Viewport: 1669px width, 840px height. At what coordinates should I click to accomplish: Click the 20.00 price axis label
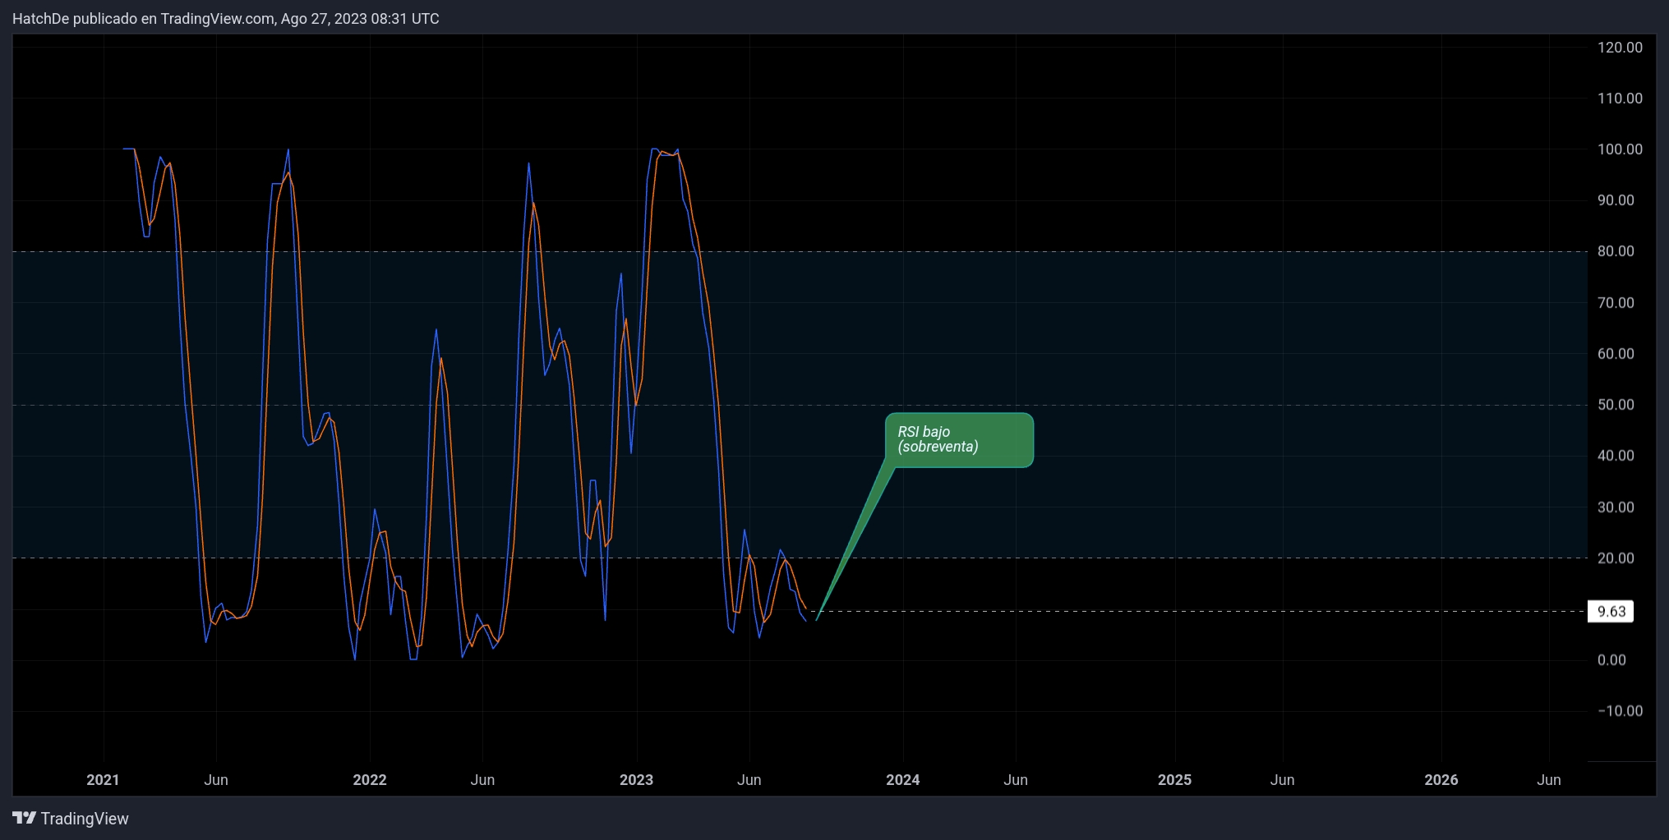pos(1616,558)
